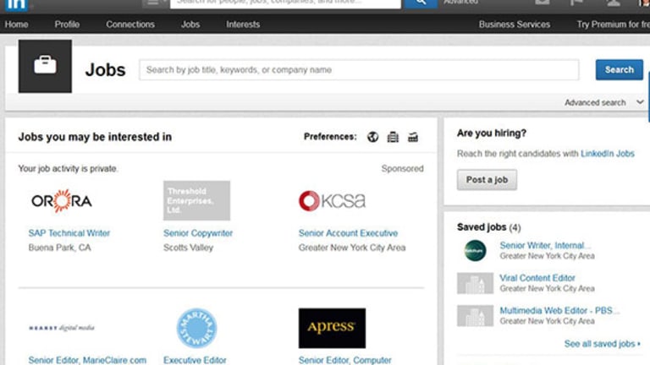
Task: Open the SAP Technical Writer job link
Action: [x=69, y=233]
